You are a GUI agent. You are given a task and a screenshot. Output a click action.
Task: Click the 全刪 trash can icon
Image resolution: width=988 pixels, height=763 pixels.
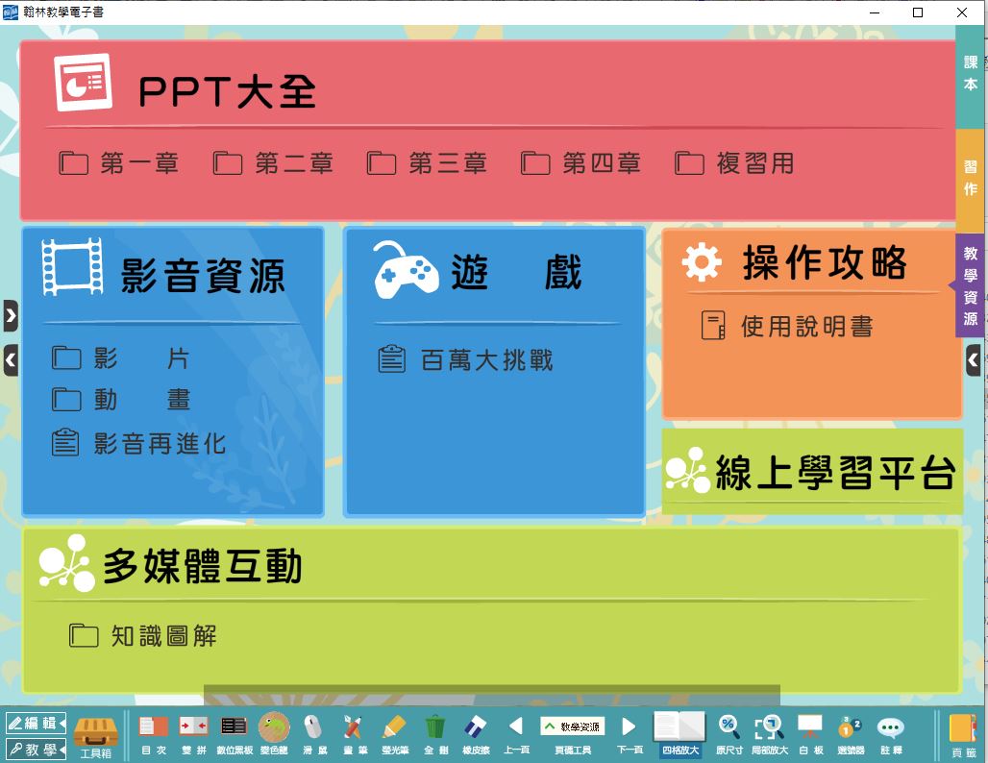pyautogui.click(x=435, y=733)
